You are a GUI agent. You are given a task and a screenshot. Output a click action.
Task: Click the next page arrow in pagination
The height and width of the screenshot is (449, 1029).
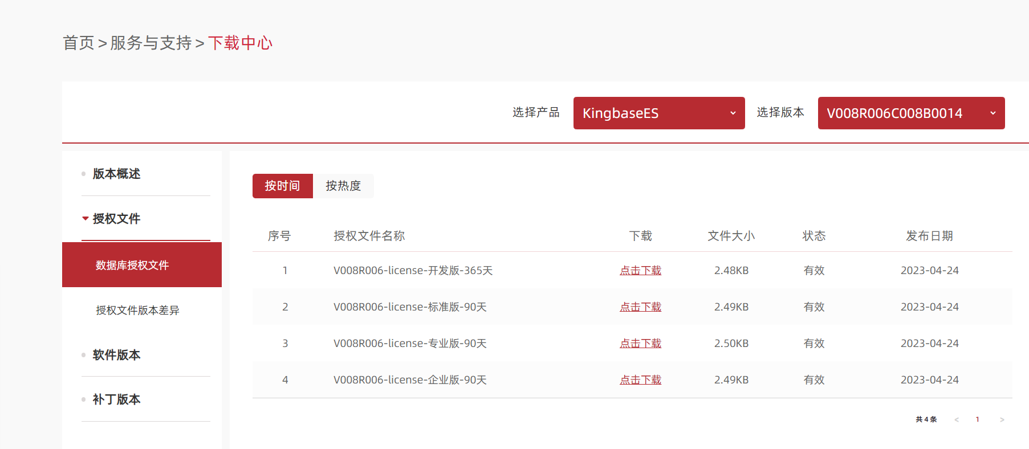tap(1002, 420)
